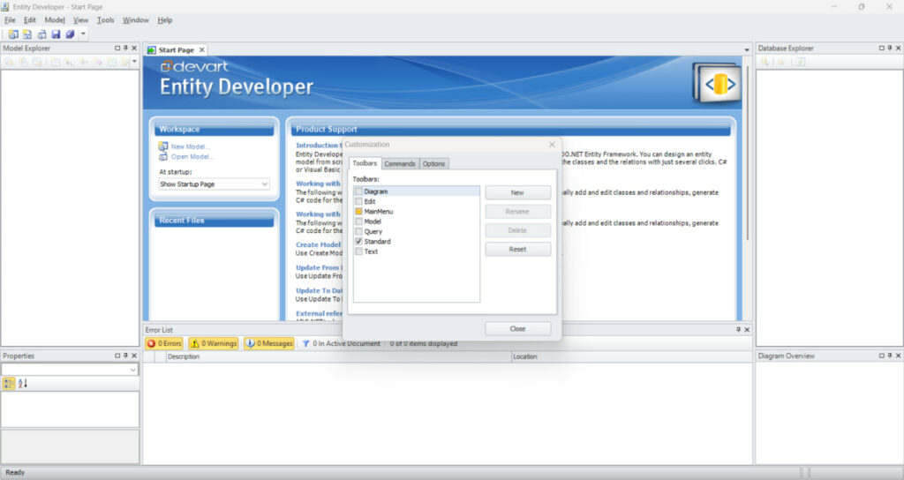Open the Model Explorer toolbar overflow arrow
The image size is (904, 480).
pos(134,62)
